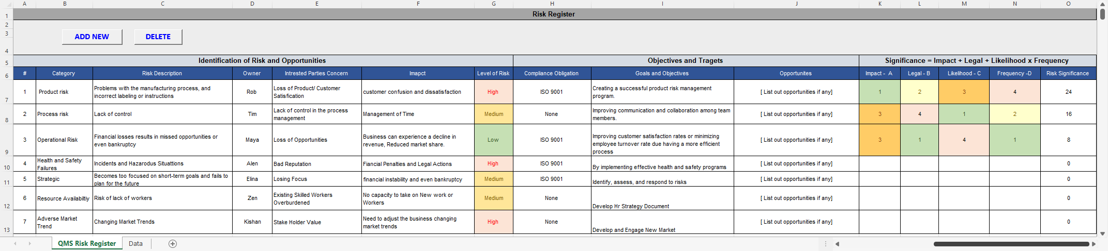Click 'None' compliance in Process risk row

[x=552, y=114]
